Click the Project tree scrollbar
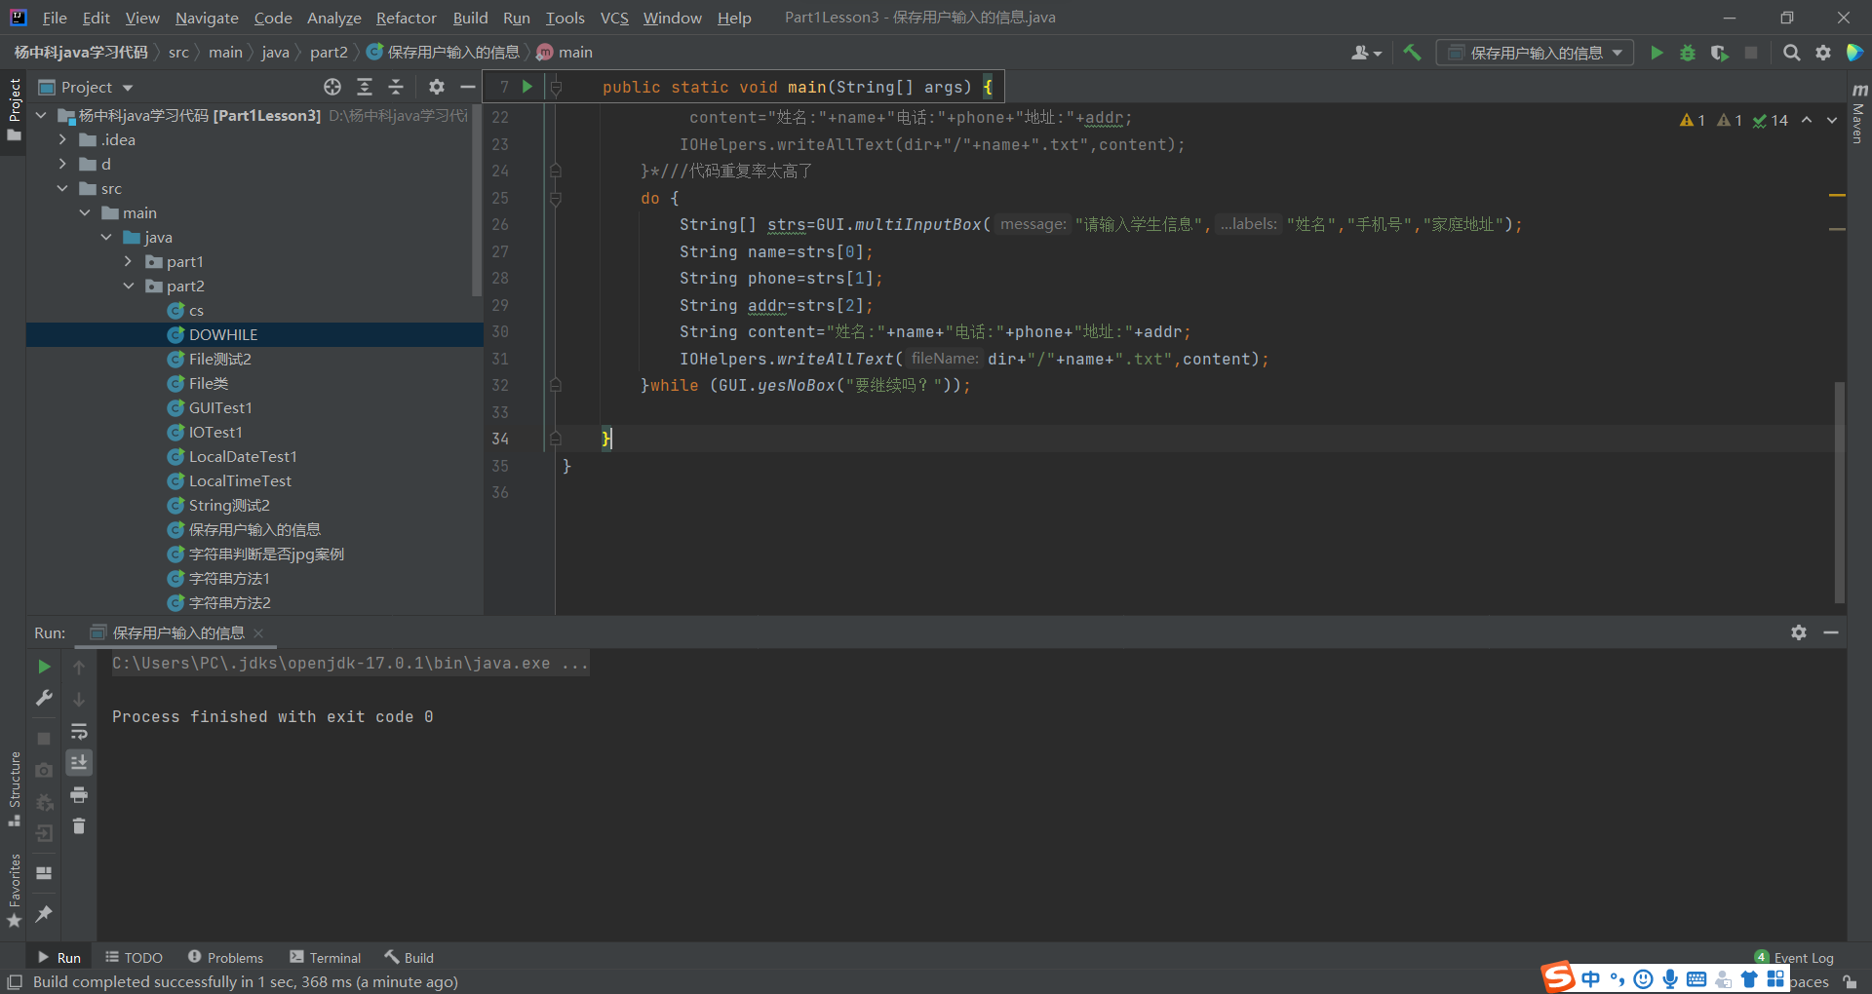 (x=477, y=200)
